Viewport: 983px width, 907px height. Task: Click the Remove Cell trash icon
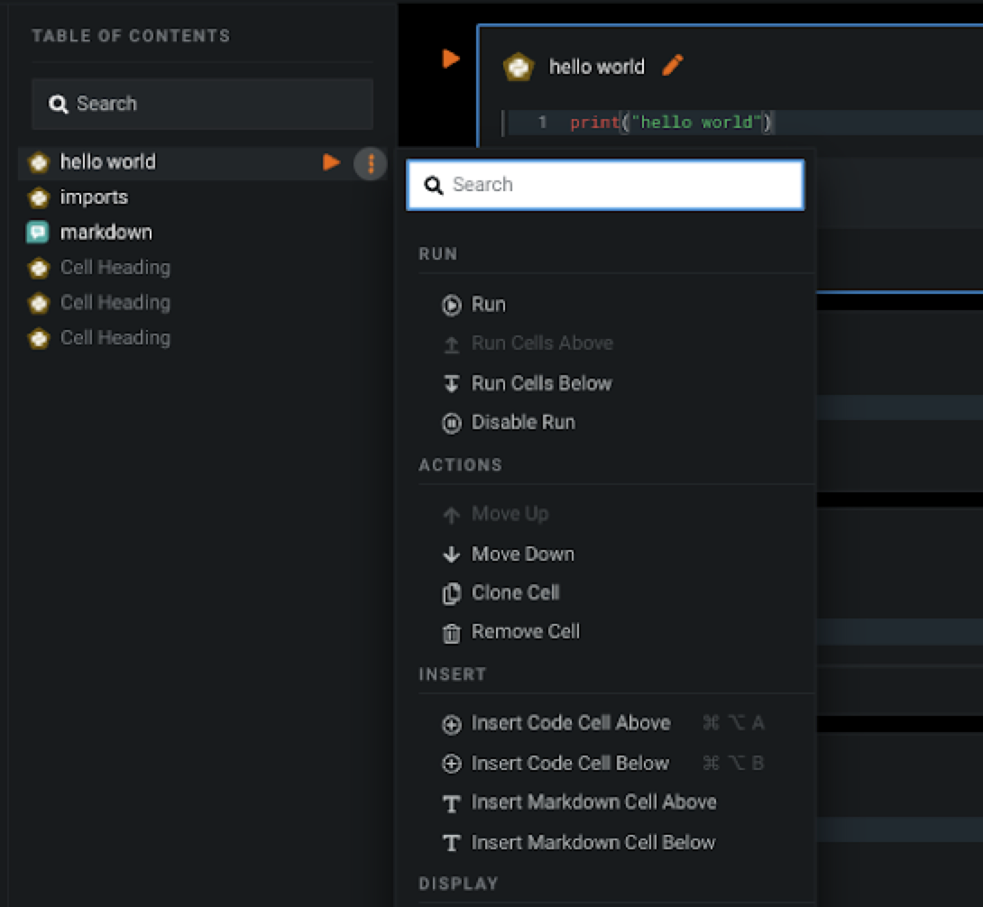(x=452, y=633)
